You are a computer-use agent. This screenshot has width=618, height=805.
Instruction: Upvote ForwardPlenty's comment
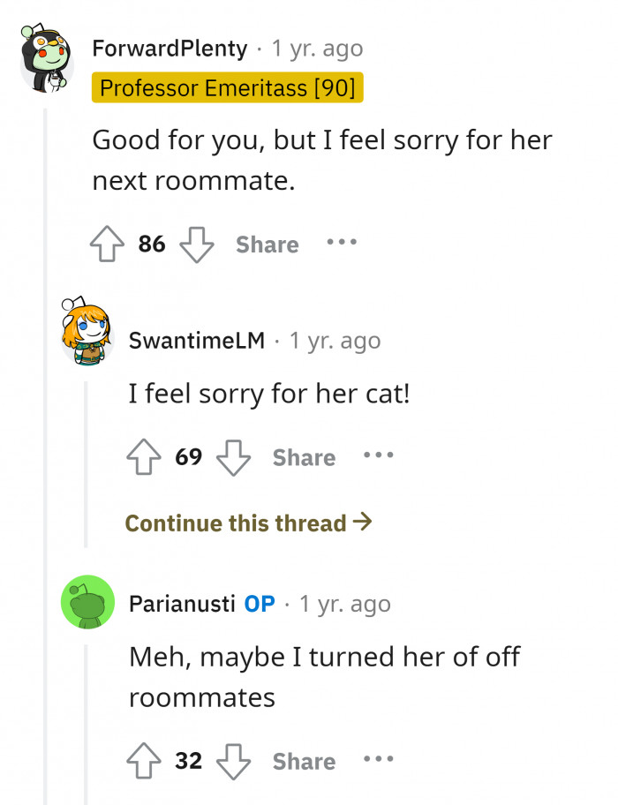(107, 244)
